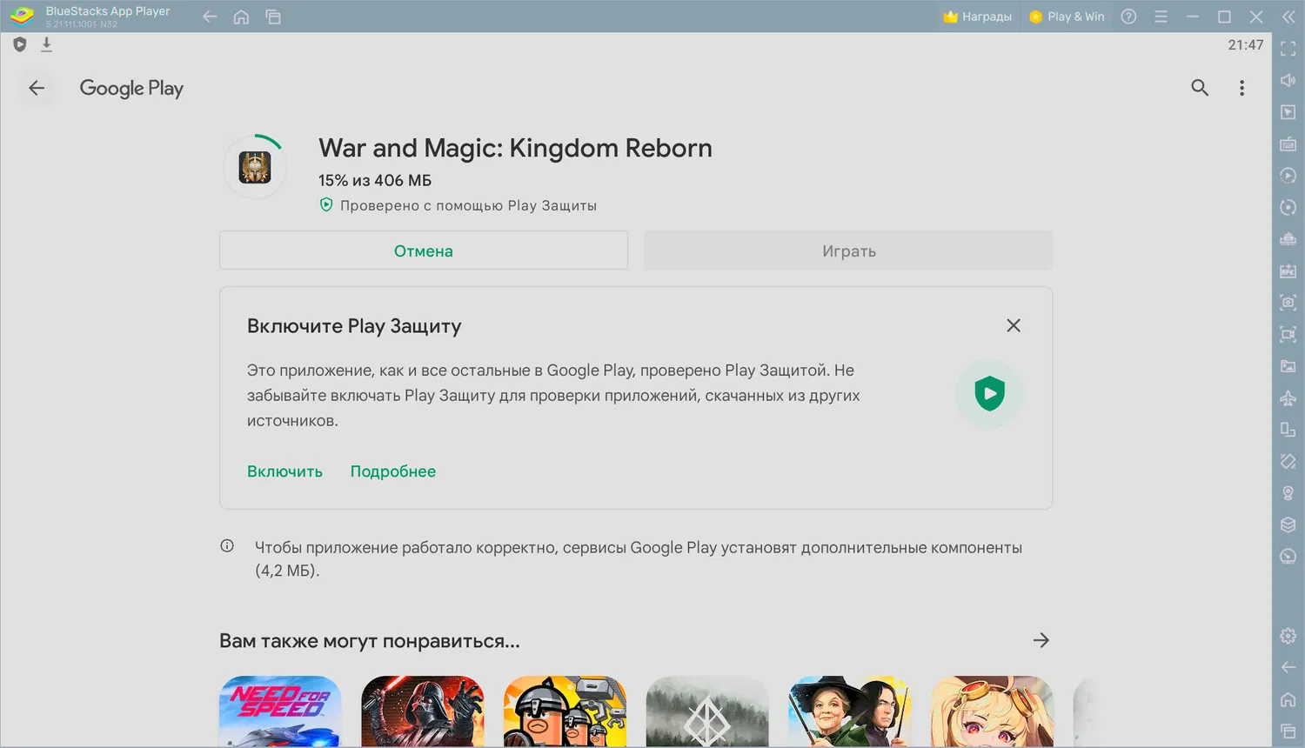Open the Need for Speed thumbnail
1305x748 pixels.
(280, 711)
